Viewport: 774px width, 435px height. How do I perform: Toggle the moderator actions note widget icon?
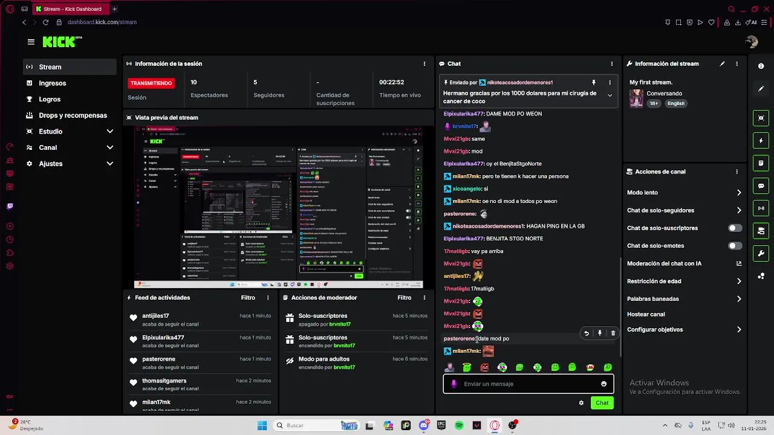pos(761,163)
